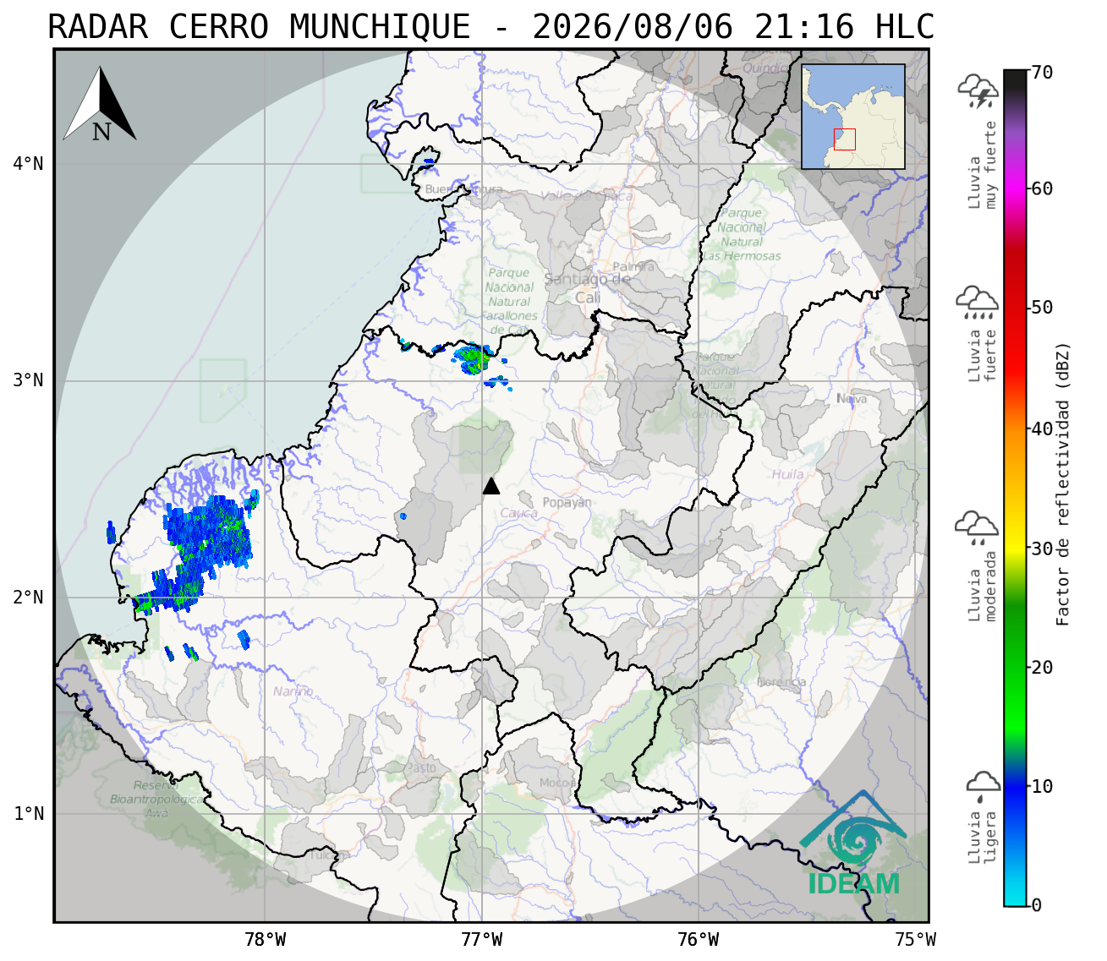This screenshot has width=1107, height=961.
Task: Click the 'Lluvia moderada' rain cloud icon
Action: [977, 527]
